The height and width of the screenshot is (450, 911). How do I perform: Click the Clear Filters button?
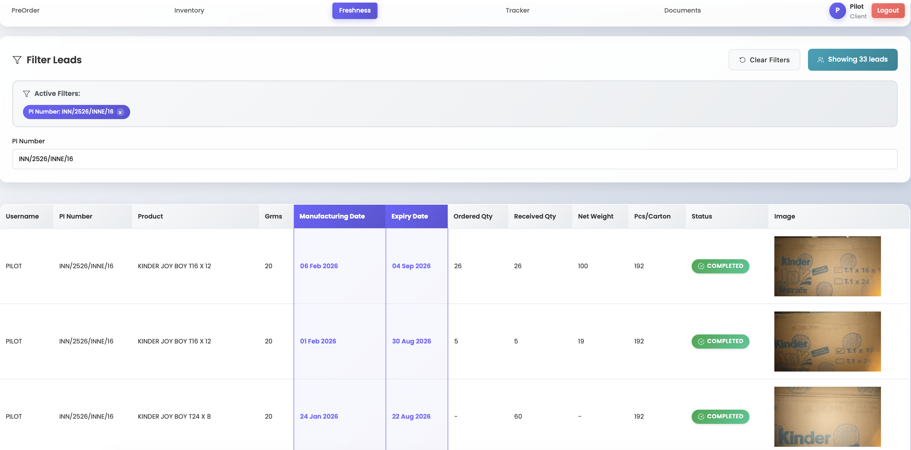[x=764, y=60]
